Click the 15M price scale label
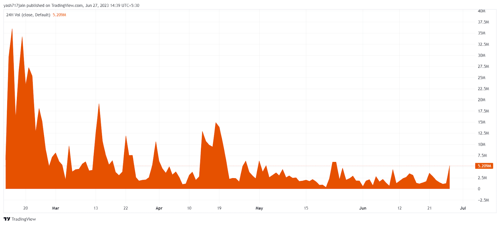Image resolution: width=500 pixels, height=225 pixels. pos(482,122)
